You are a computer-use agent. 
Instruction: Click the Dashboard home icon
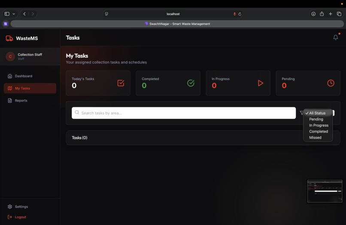tap(10, 76)
